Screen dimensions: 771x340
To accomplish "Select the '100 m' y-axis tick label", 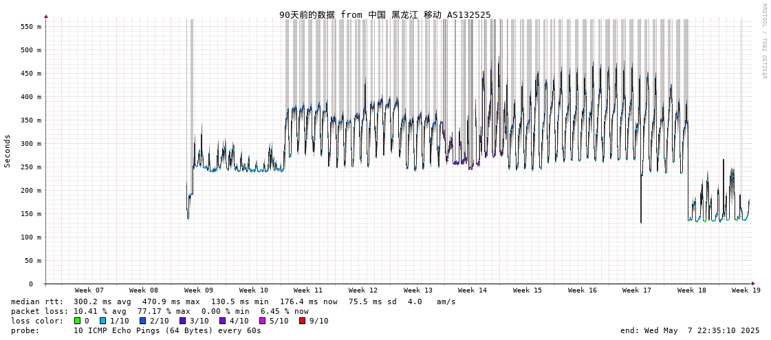I will [x=32, y=237].
